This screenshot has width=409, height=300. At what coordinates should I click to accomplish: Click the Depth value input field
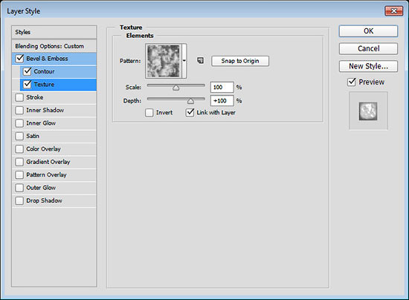click(x=222, y=101)
